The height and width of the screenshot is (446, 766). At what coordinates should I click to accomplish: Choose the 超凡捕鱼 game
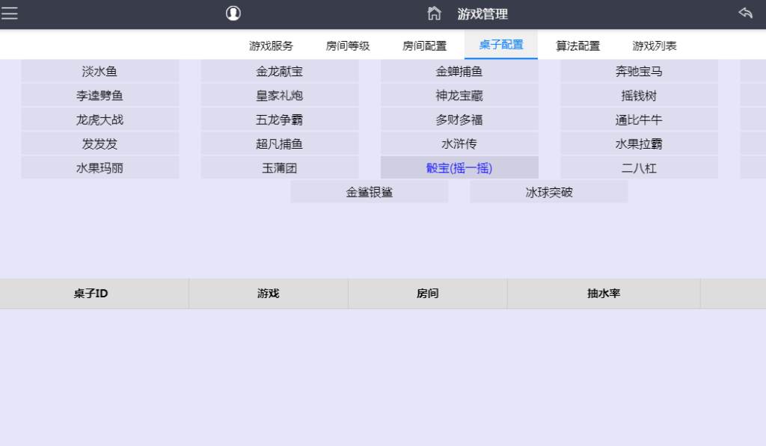tap(279, 143)
